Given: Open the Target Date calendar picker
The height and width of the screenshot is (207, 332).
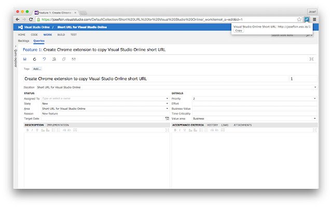Looking at the screenshot, I should click(x=167, y=119).
